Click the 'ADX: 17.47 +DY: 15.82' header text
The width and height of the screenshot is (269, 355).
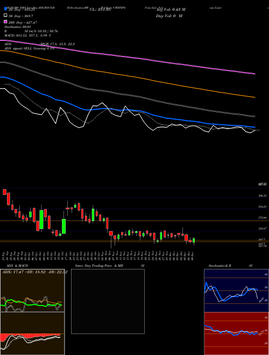pyautogui.click(x=24, y=272)
